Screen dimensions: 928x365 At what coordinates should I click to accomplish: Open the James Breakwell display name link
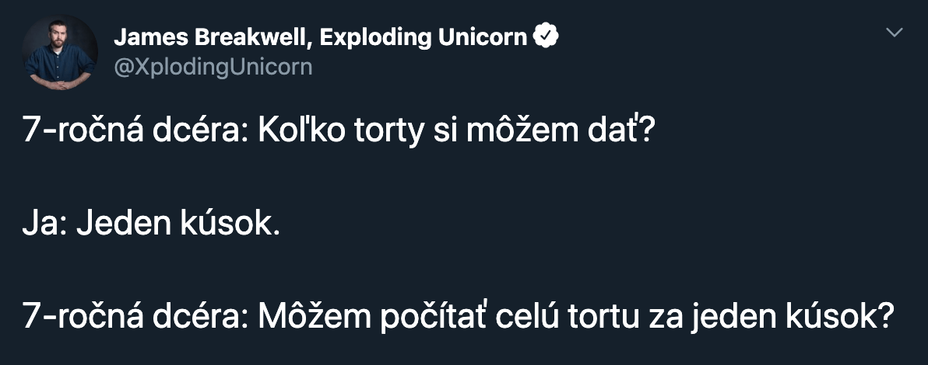click(320, 37)
